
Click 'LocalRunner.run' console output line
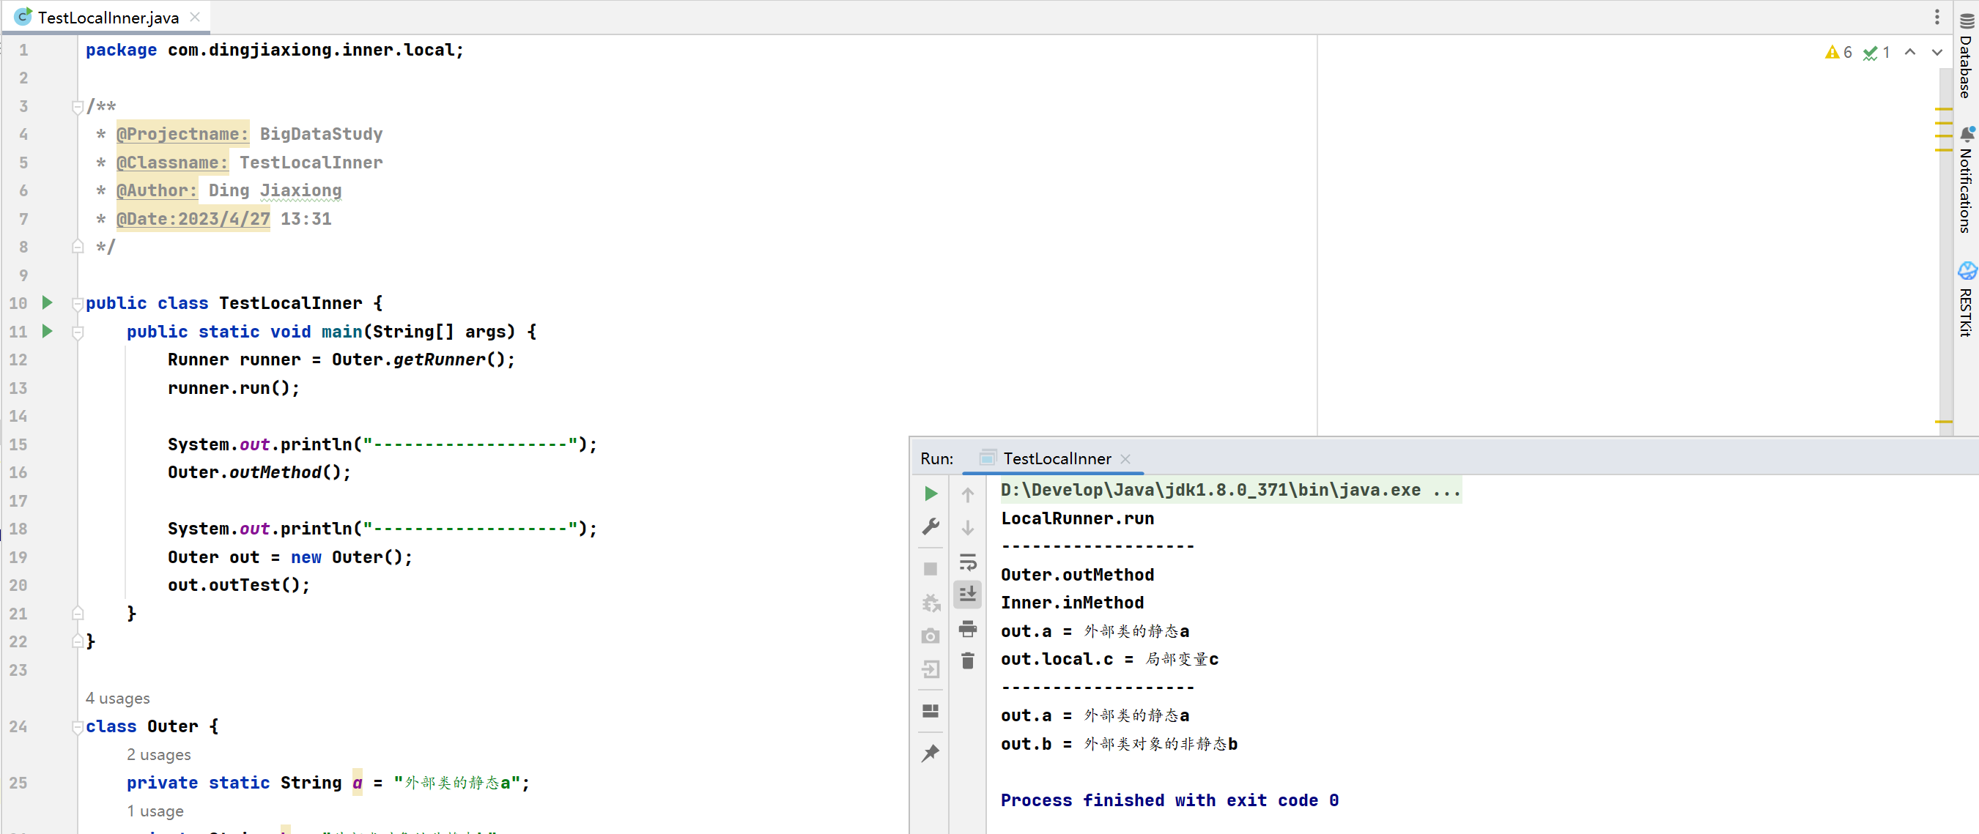coord(1077,518)
